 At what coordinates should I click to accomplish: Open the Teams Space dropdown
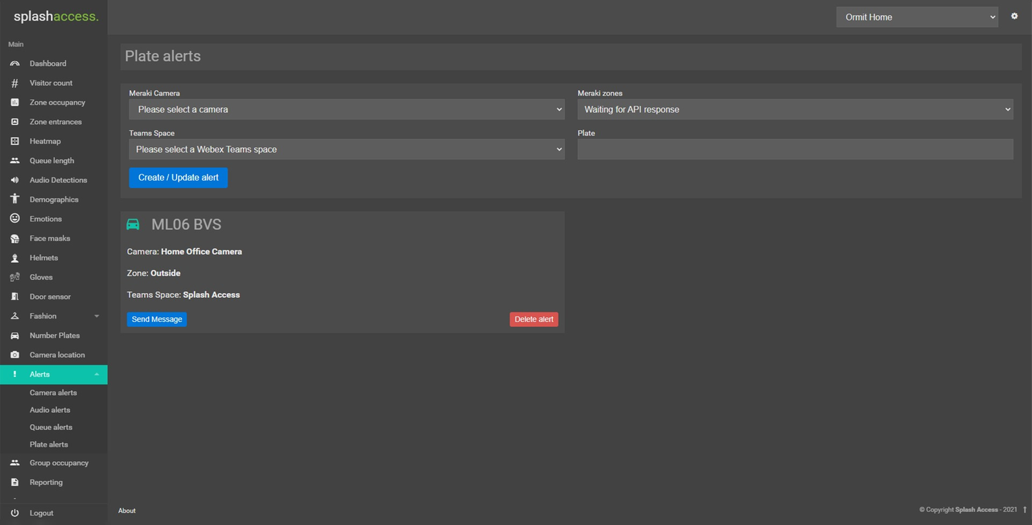tap(346, 149)
